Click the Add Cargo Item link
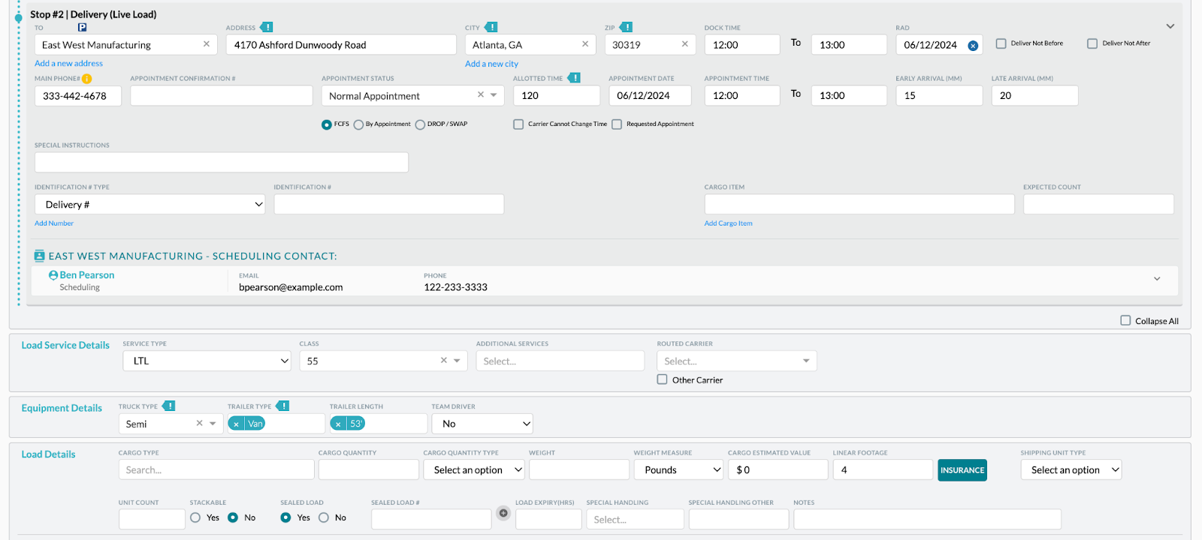The height and width of the screenshot is (540, 1202). coord(728,223)
